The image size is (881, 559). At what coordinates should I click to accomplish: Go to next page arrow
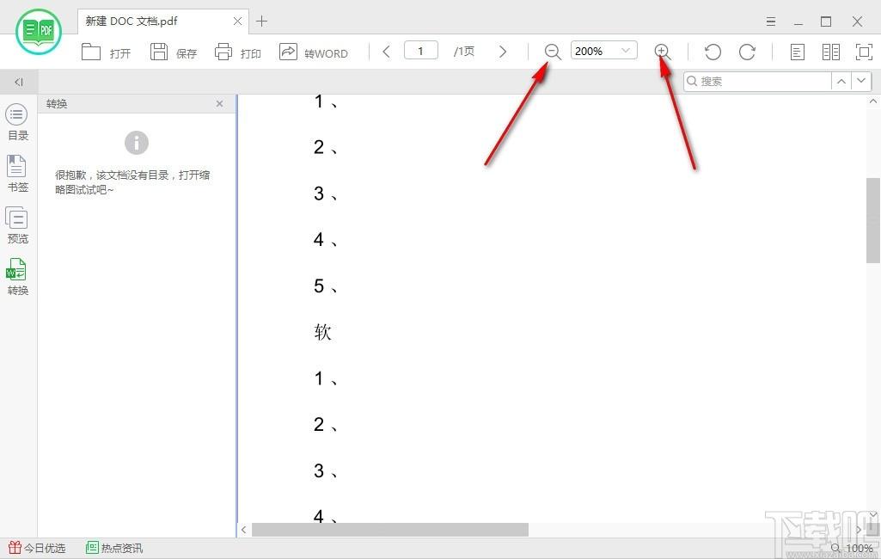[x=503, y=52]
